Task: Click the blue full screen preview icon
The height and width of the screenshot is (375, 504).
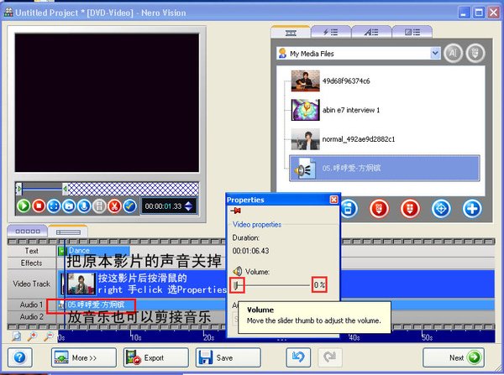Action: pyautogui.click(x=54, y=206)
